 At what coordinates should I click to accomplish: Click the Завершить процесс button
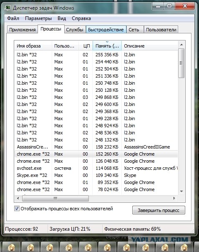click(x=159, y=210)
